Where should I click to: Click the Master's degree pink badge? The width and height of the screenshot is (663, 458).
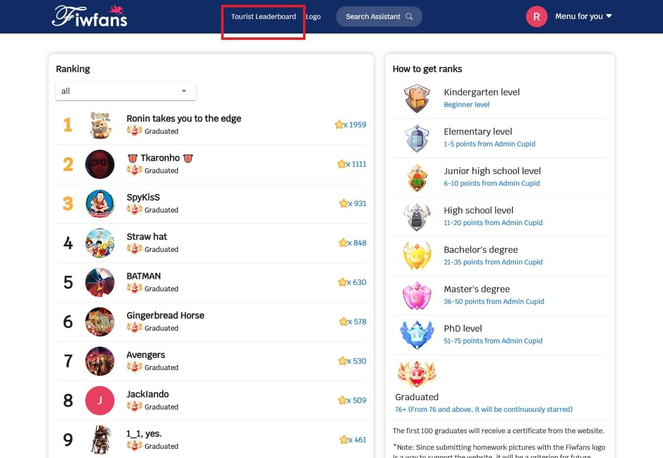pos(417,295)
